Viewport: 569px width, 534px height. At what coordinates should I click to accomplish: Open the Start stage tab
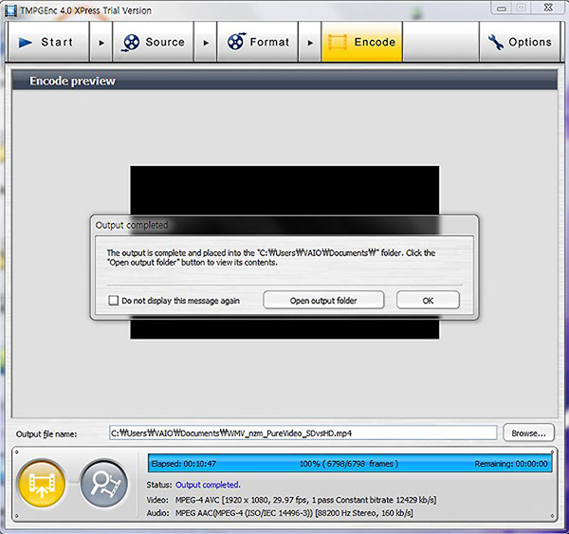click(48, 42)
